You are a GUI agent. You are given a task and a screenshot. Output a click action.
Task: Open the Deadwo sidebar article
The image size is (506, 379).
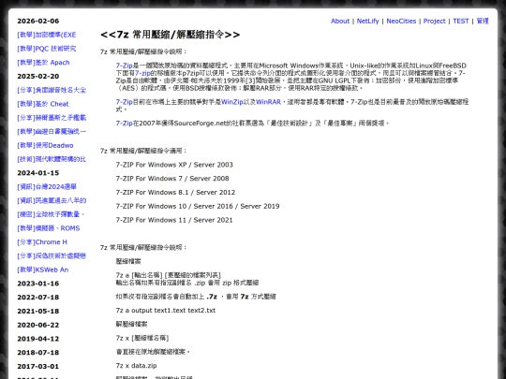(45, 146)
